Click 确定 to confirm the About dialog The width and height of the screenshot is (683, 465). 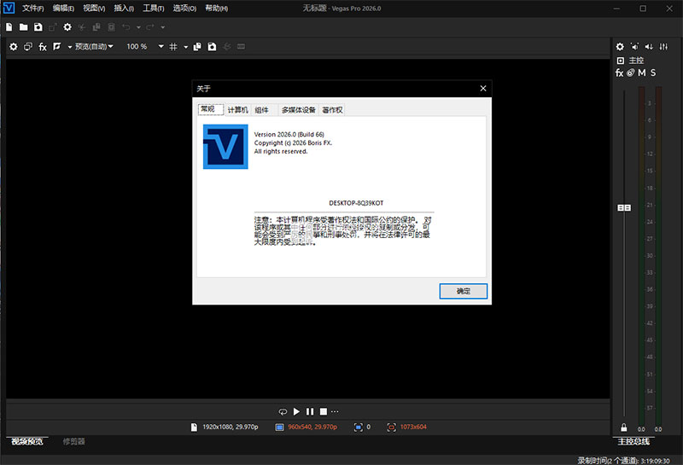pos(463,291)
